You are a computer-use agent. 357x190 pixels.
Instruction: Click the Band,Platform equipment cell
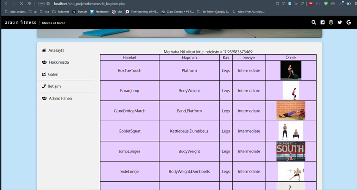tap(189, 111)
